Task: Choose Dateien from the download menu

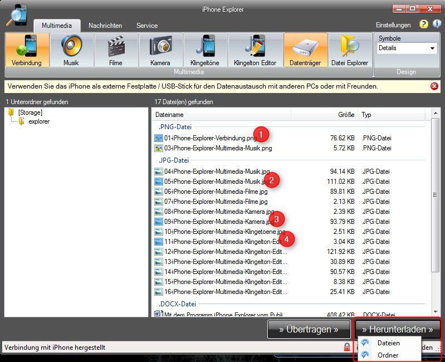Action: pyautogui.click(x=388, y=343)
